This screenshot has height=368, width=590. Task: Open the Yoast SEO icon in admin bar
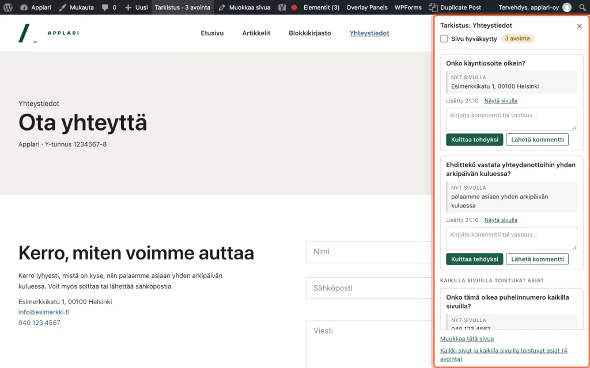pyautogui.click(x=282, y=7)
